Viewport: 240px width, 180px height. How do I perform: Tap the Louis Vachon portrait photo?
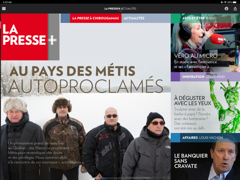223,161
